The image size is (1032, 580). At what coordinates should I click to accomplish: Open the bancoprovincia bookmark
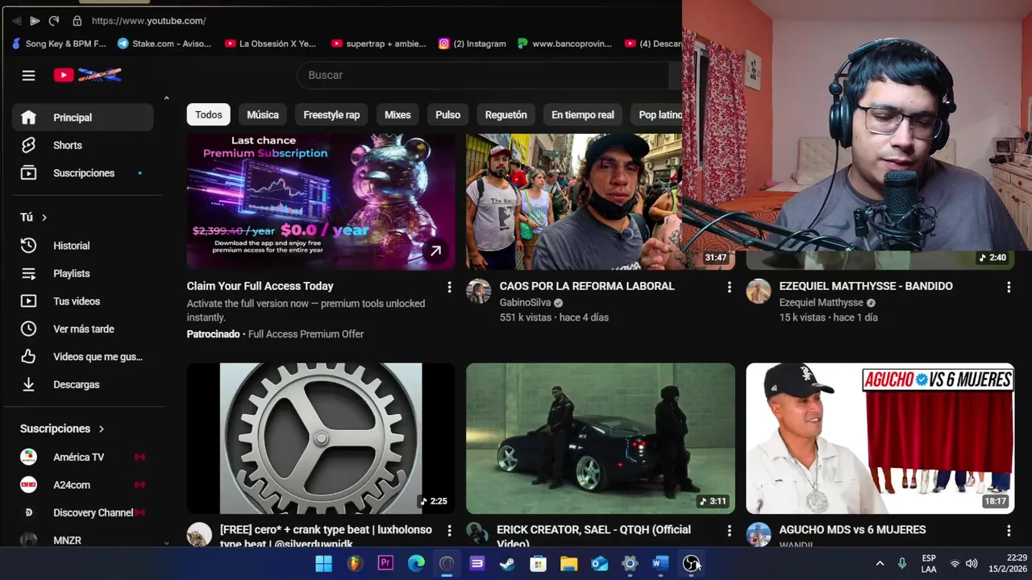click(x=565, y=43)
